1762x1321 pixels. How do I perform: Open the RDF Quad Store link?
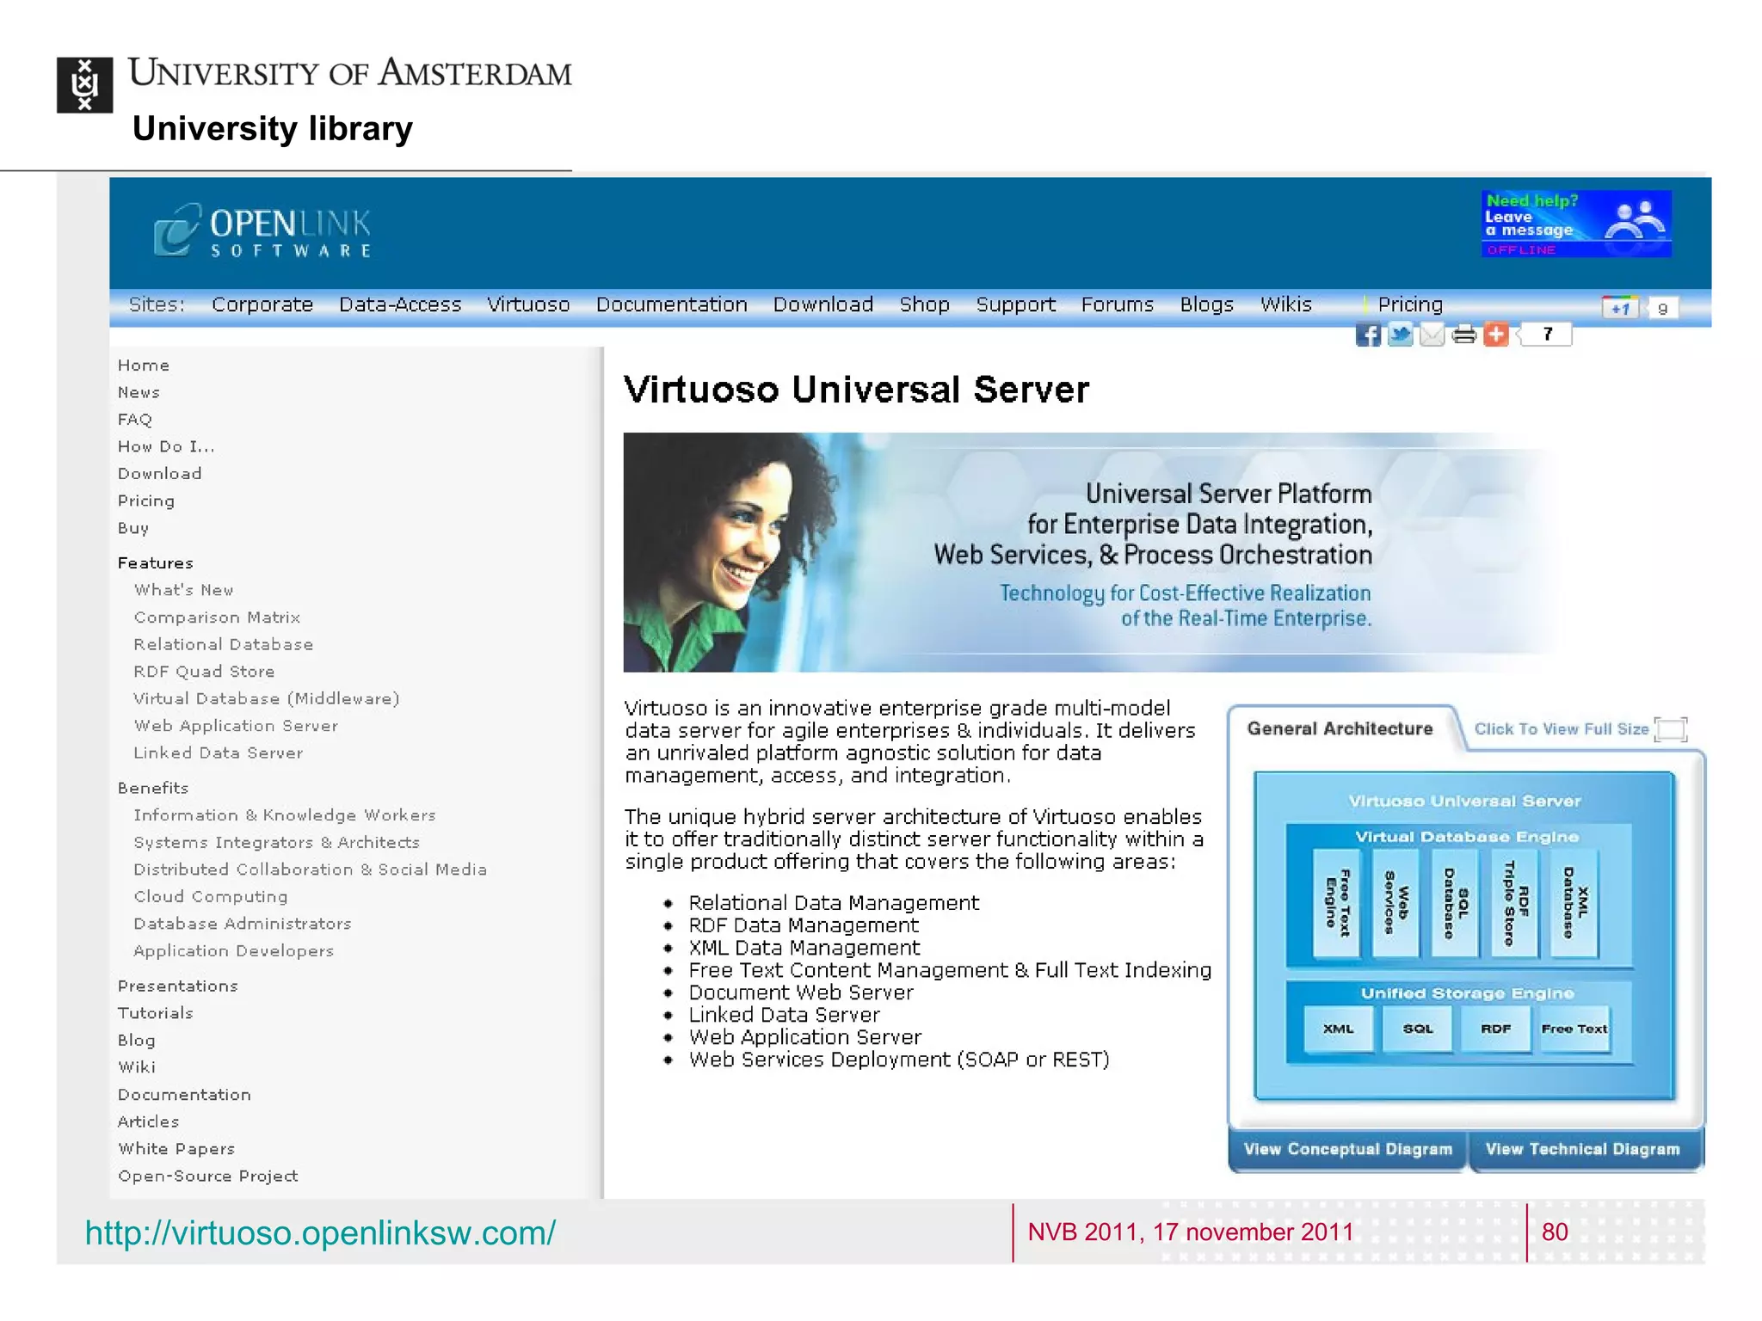205,672
